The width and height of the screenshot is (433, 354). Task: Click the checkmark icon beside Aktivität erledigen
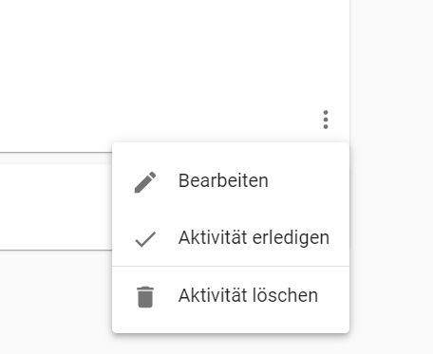(145, 239)
